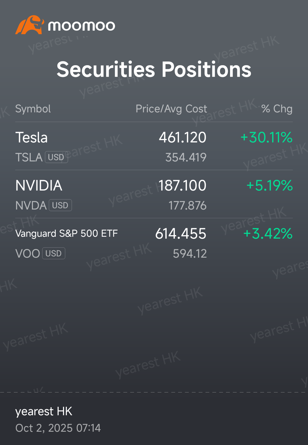Select the Price/Avg Cost column header

[171, 109]
